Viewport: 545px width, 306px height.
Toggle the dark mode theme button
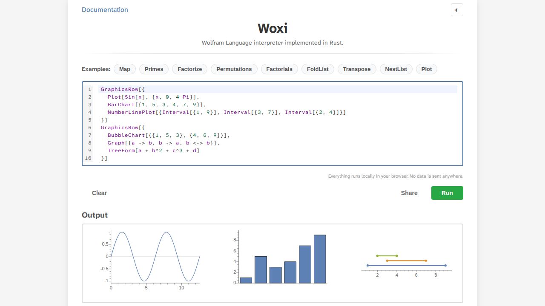point(457,10)
